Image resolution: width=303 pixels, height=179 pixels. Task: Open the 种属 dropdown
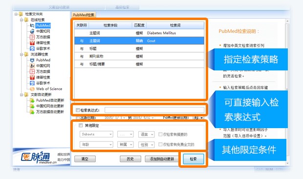pos(126,144)
